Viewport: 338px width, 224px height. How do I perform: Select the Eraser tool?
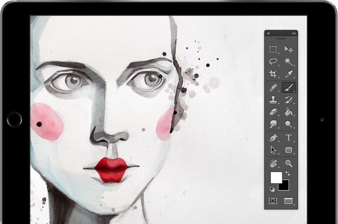tap(273, 112)
